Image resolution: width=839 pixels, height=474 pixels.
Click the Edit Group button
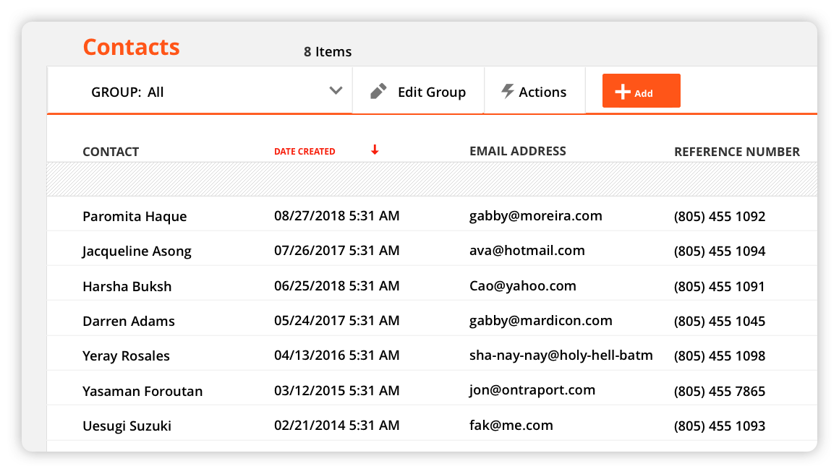point(418,91)
